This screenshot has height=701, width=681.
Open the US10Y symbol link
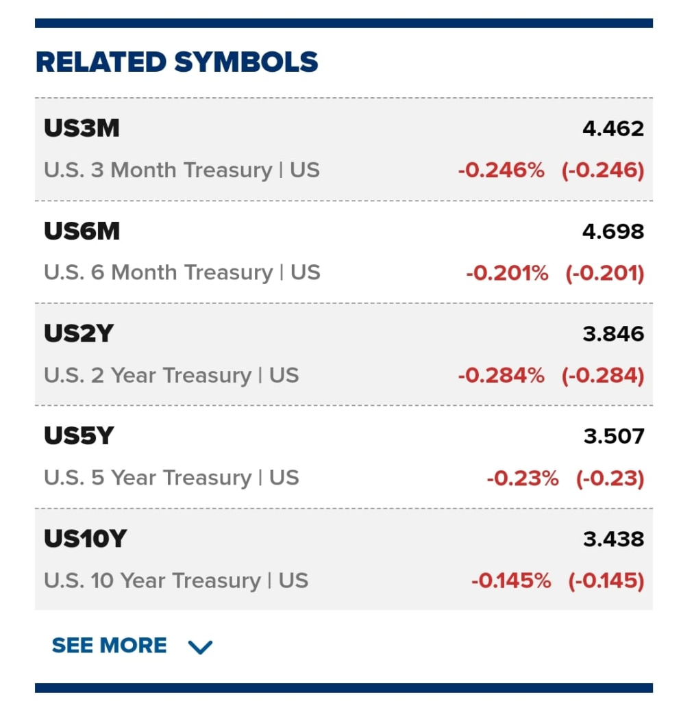tap(86, 539)
